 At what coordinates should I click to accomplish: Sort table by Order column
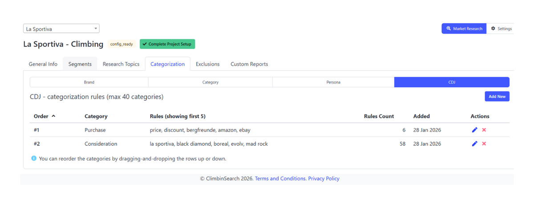click(x=44, y=116)
